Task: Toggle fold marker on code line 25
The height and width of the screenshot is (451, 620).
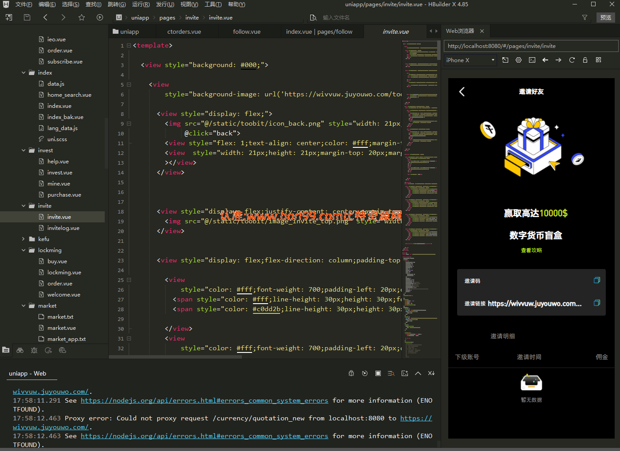Action: [x=129, y=280]
